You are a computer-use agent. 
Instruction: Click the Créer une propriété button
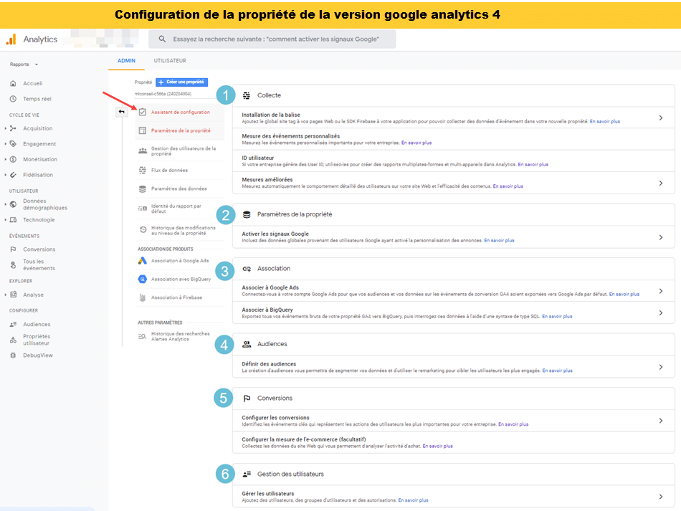[181, 82]
